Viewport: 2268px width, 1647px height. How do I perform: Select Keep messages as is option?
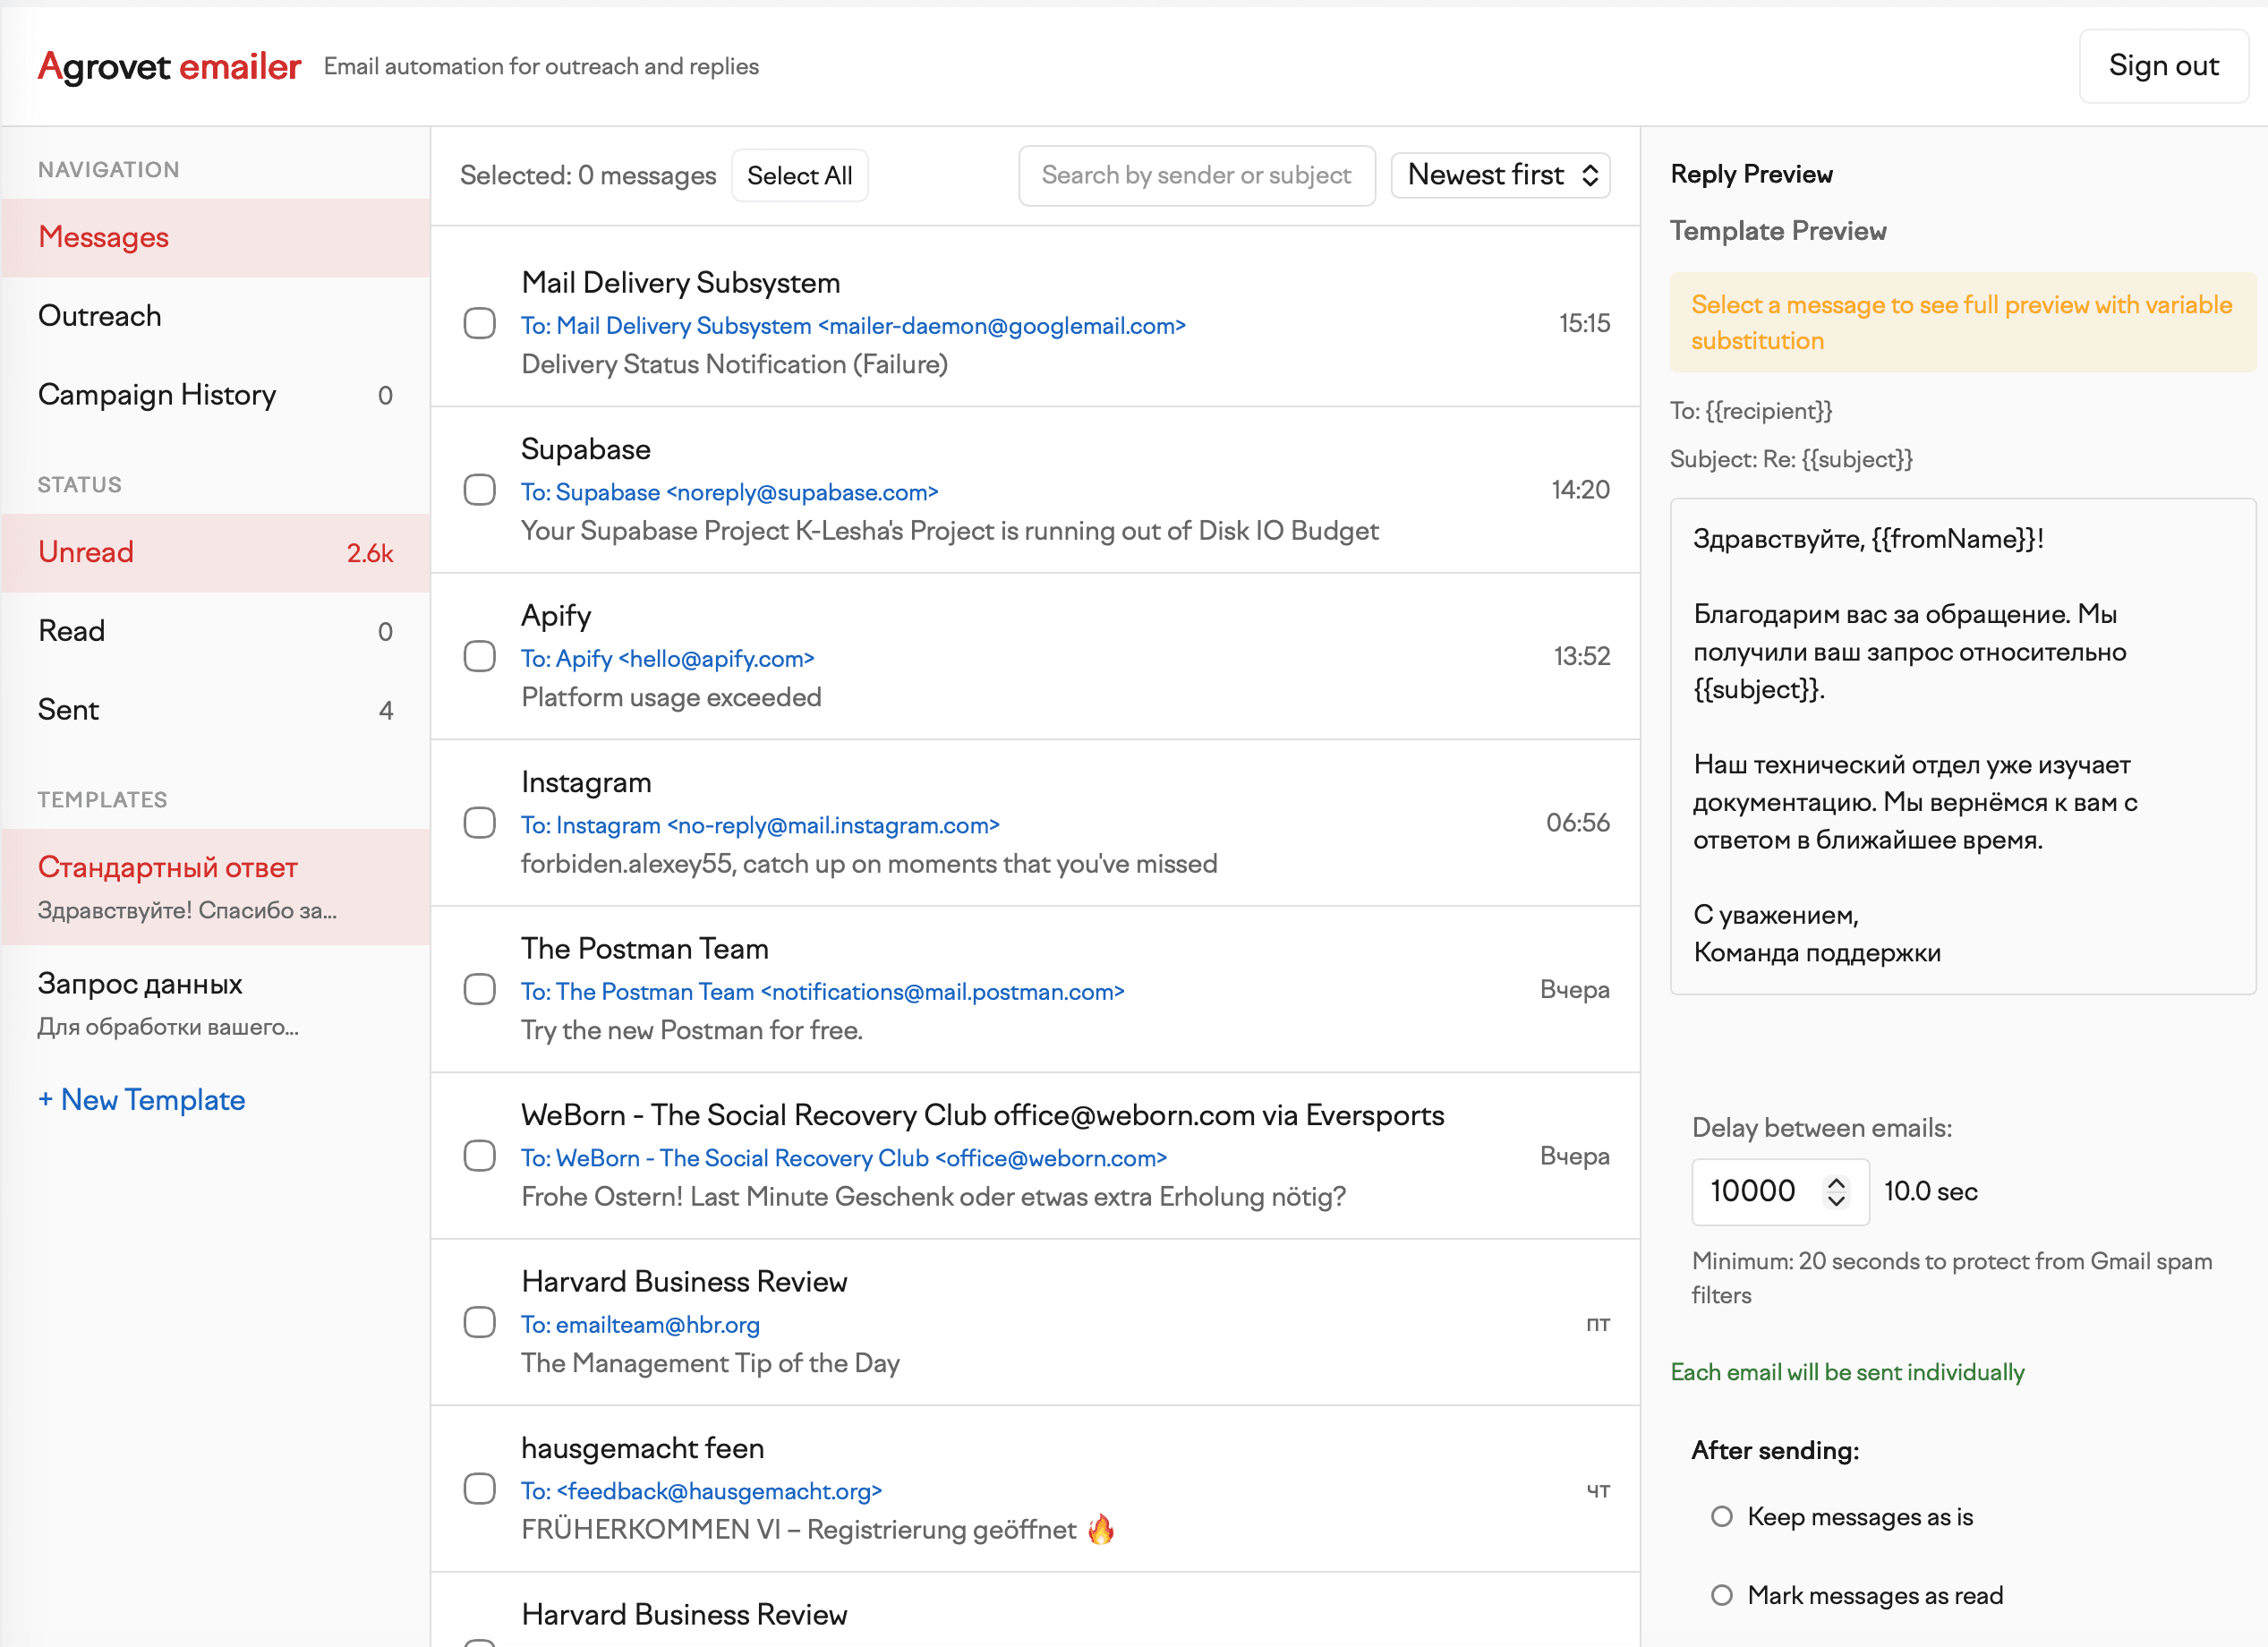point(1721,1516)
